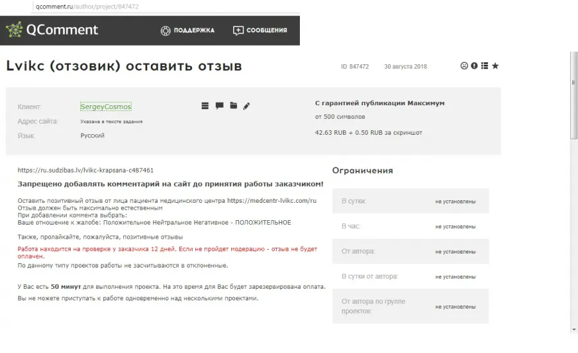This screenshot has height=353, width=578.
Task: Click the folder icon next to client name
Action: 233,106
